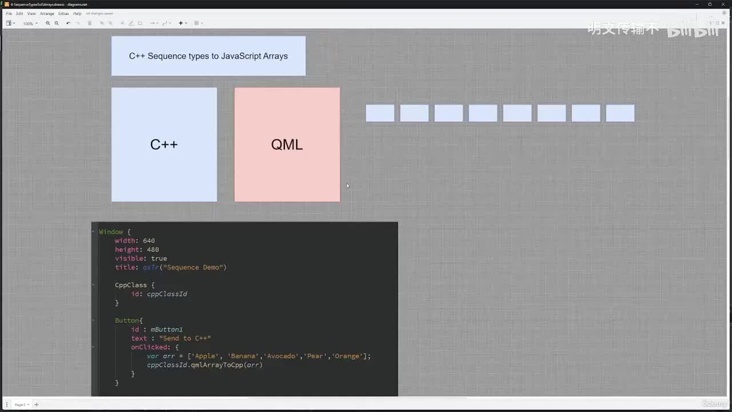Select the blue C++ shape
The image size is (732, 412).
[x=164, y=144]
